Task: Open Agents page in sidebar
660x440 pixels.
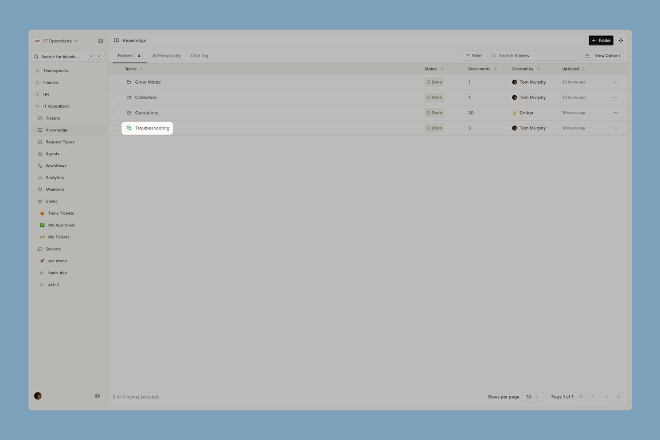Action: tap(52, 154)
